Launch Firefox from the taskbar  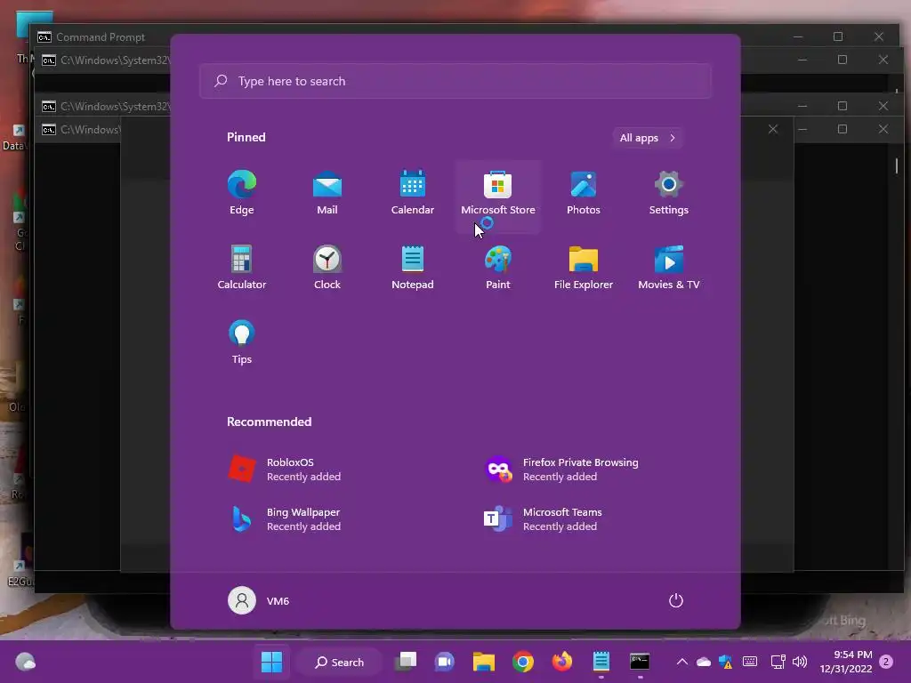click(562, 662)
